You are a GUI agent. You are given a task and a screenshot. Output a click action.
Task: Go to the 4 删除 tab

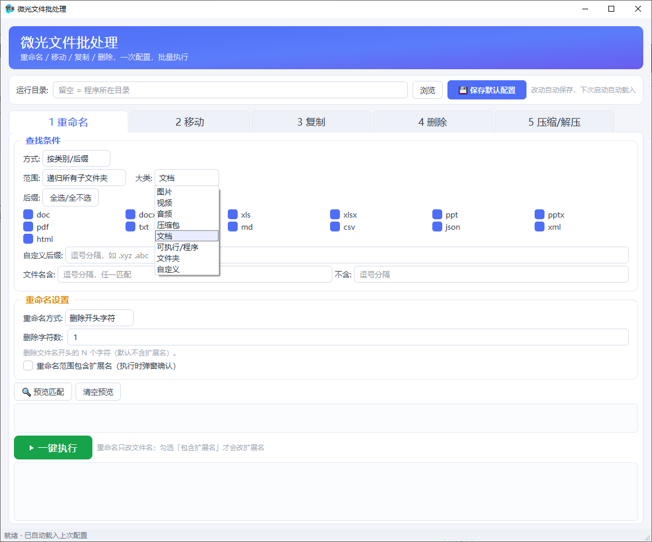click(433, 122)
